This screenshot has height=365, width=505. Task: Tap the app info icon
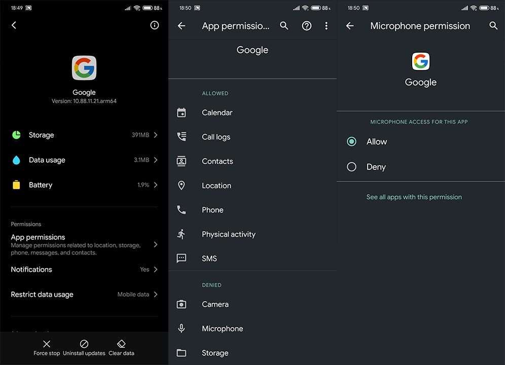click(155, 25)
